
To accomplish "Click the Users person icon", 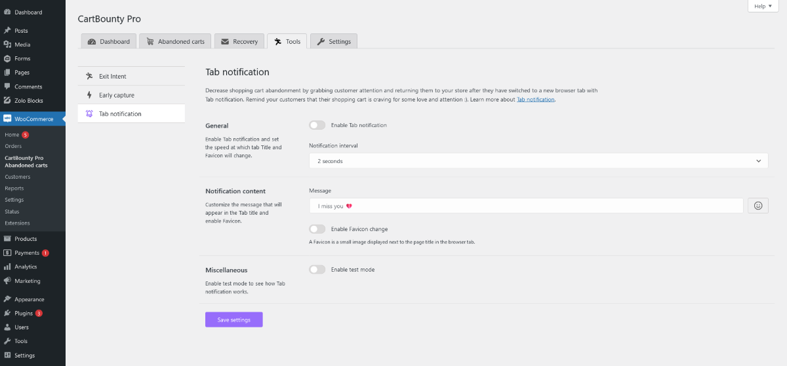I will pyautogui.click(x=7, y=327).
